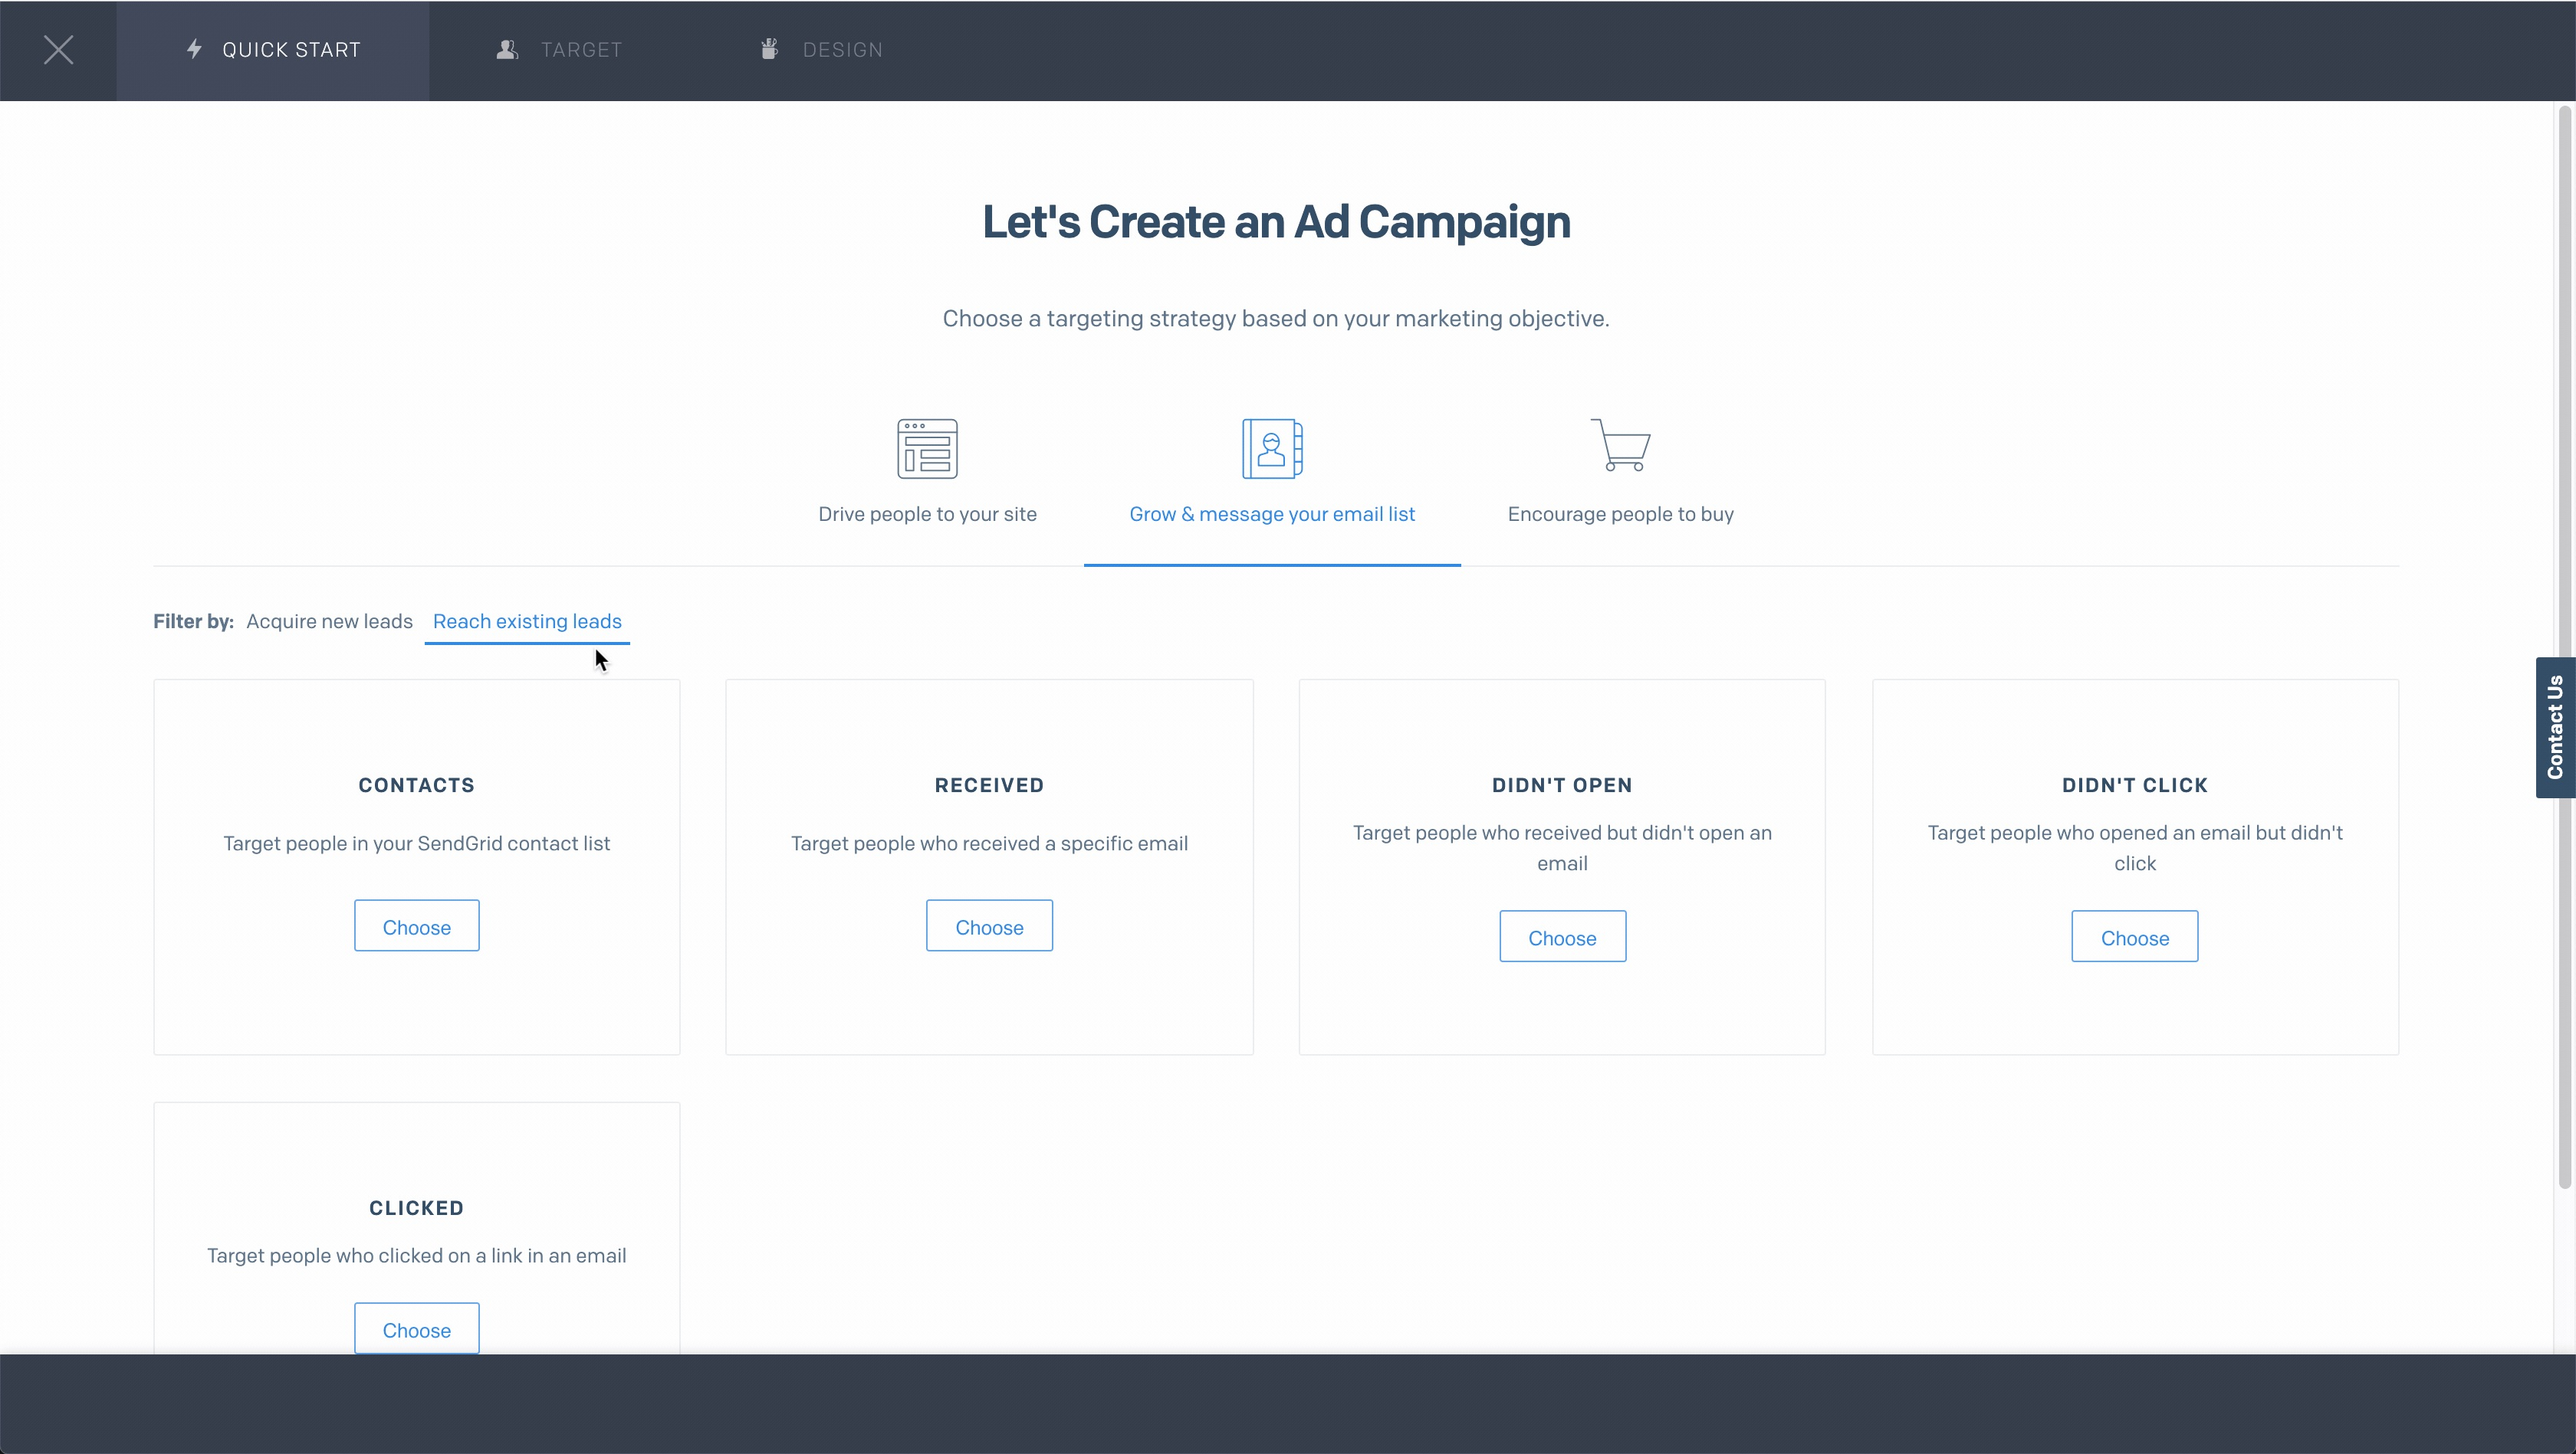Click the X close icon at top left
2576x1454 pixels.
[x=58, y=50]
